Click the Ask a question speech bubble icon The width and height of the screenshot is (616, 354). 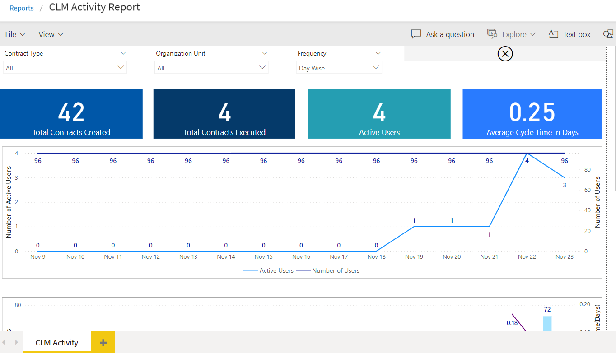point(416,34)
